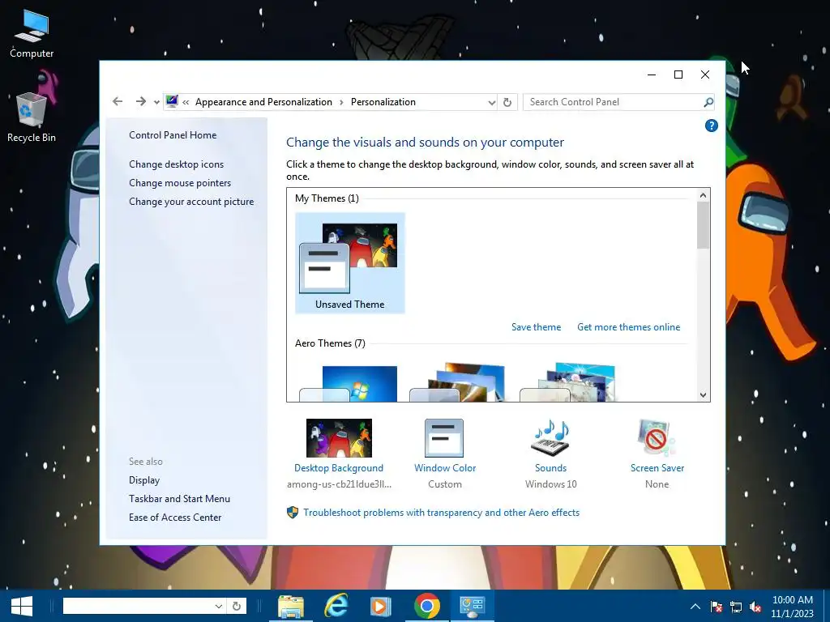Click the My Themes (1) group header
Viewport: 830px width, 622px height.
[x=327, y=198]
